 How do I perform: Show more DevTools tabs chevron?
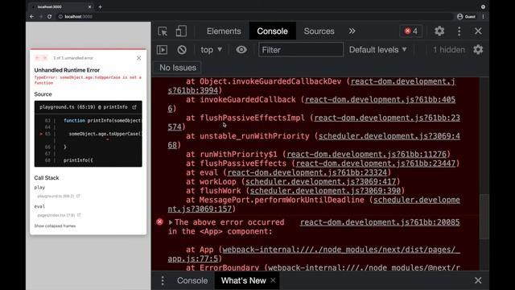point(352,31)
